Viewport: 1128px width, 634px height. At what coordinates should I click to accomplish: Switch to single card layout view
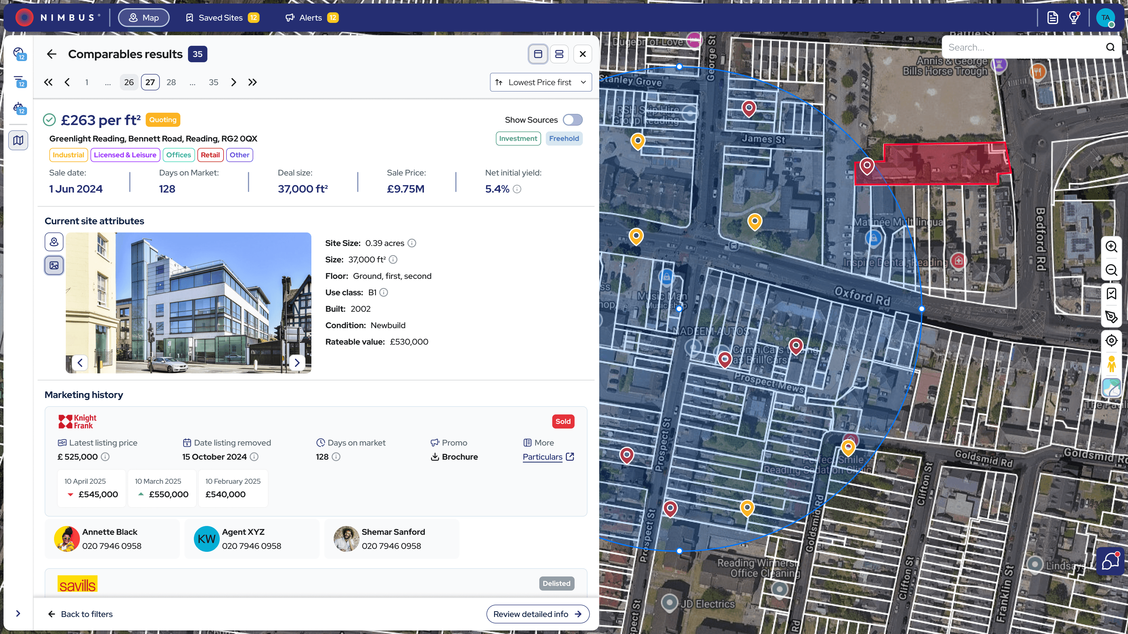[x=538, y=54]
